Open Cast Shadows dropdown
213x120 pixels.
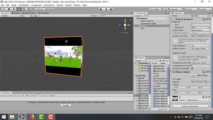[x=201, y=46]
